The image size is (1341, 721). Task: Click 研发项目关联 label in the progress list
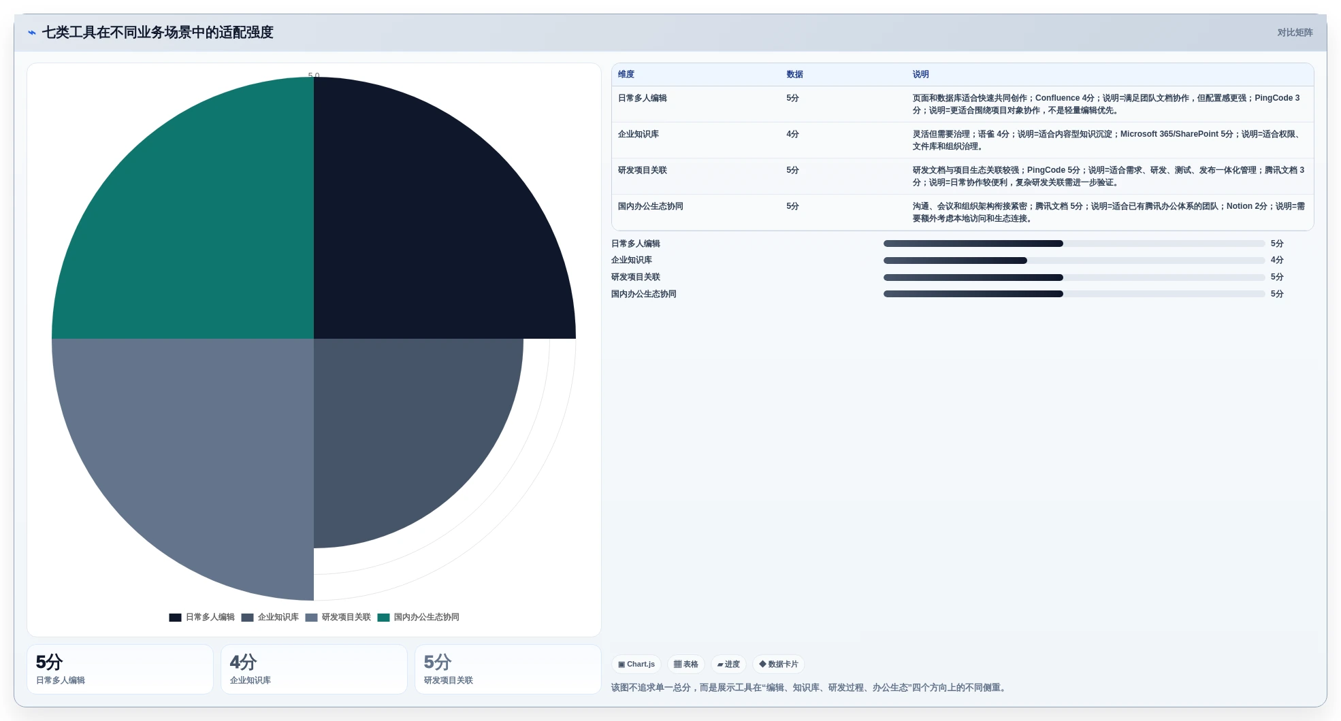tap(636, 278)
